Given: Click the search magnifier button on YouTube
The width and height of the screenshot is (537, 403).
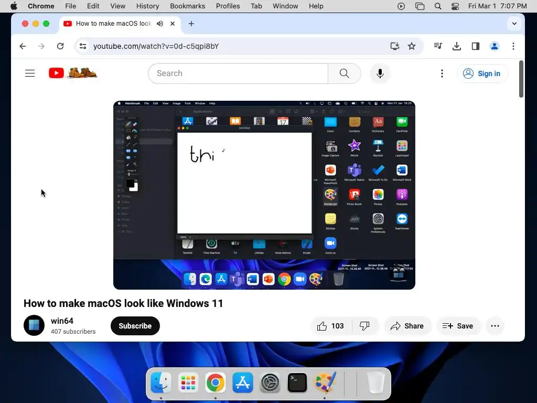Looking at the screenshot, I should tap(344, 73).
